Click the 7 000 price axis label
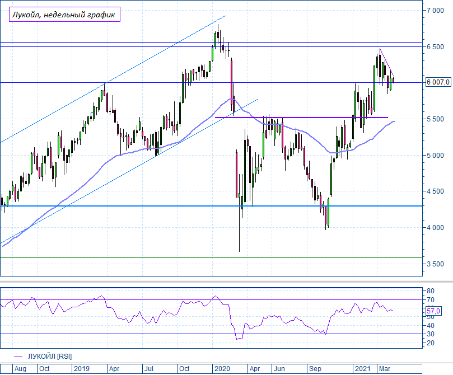453x375 pixels. tap(435, 11)
